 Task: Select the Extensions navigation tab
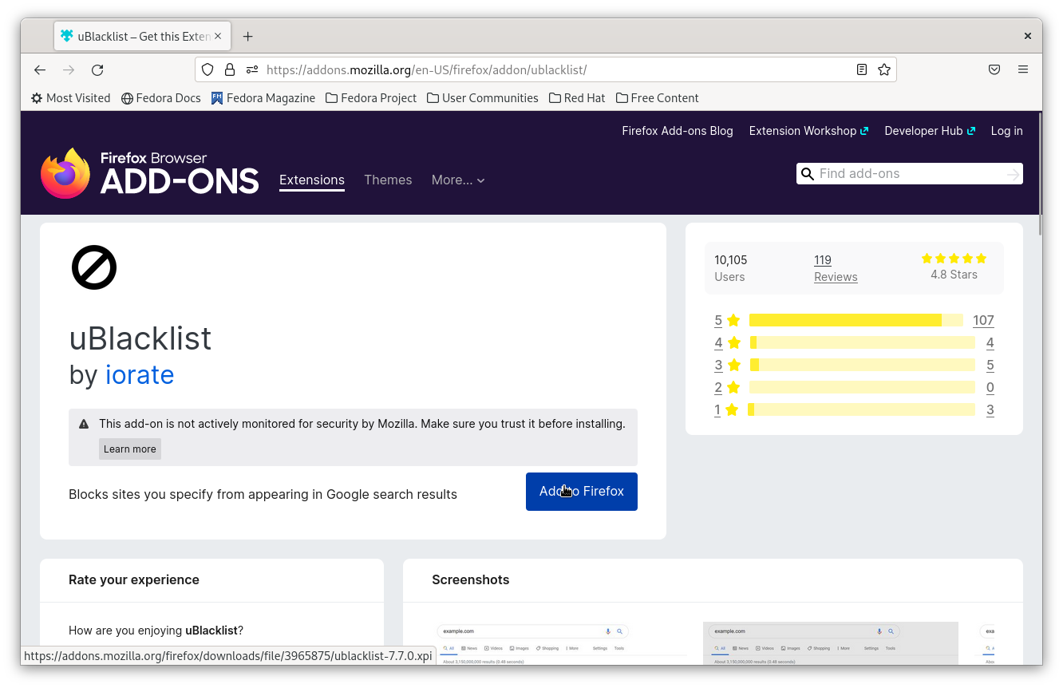click(x=312, y=180)
